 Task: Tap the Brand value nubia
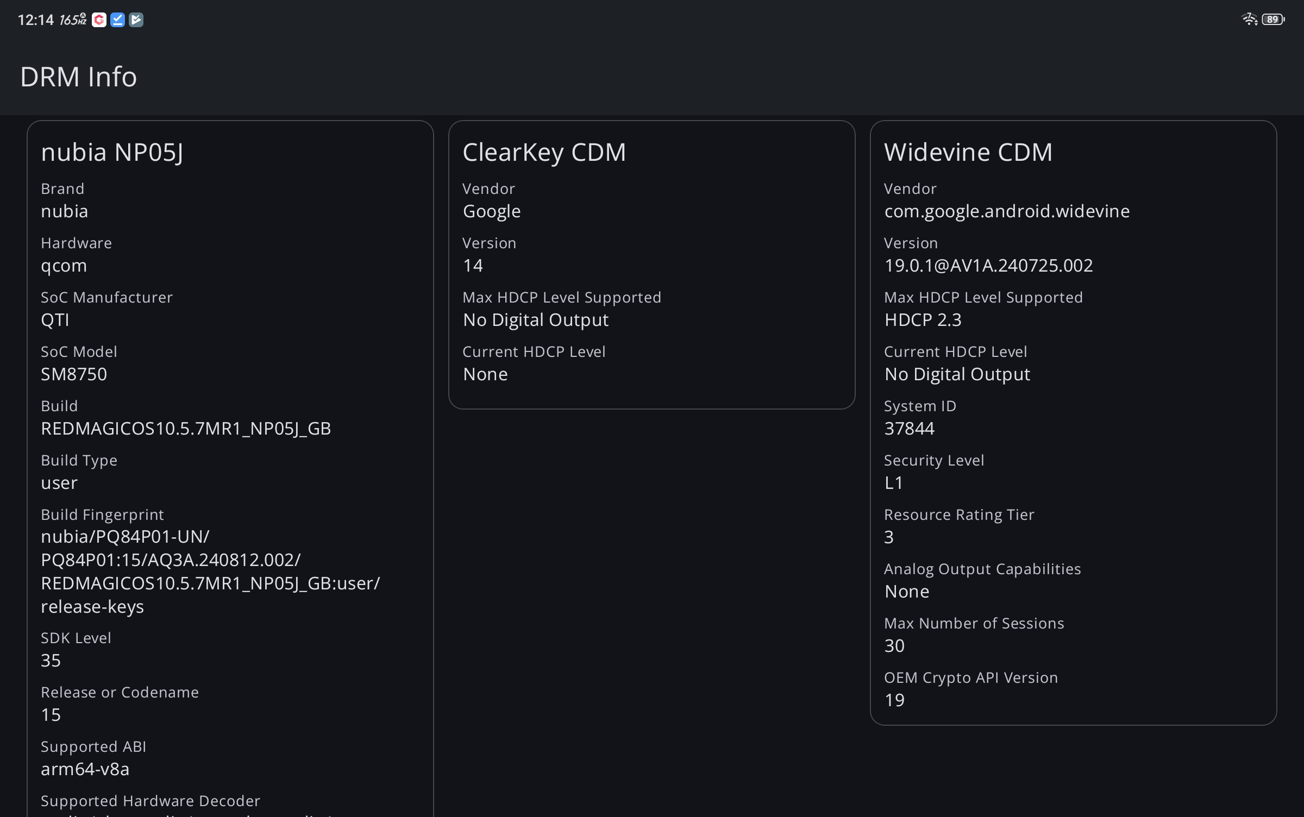(x=65, y=211)
